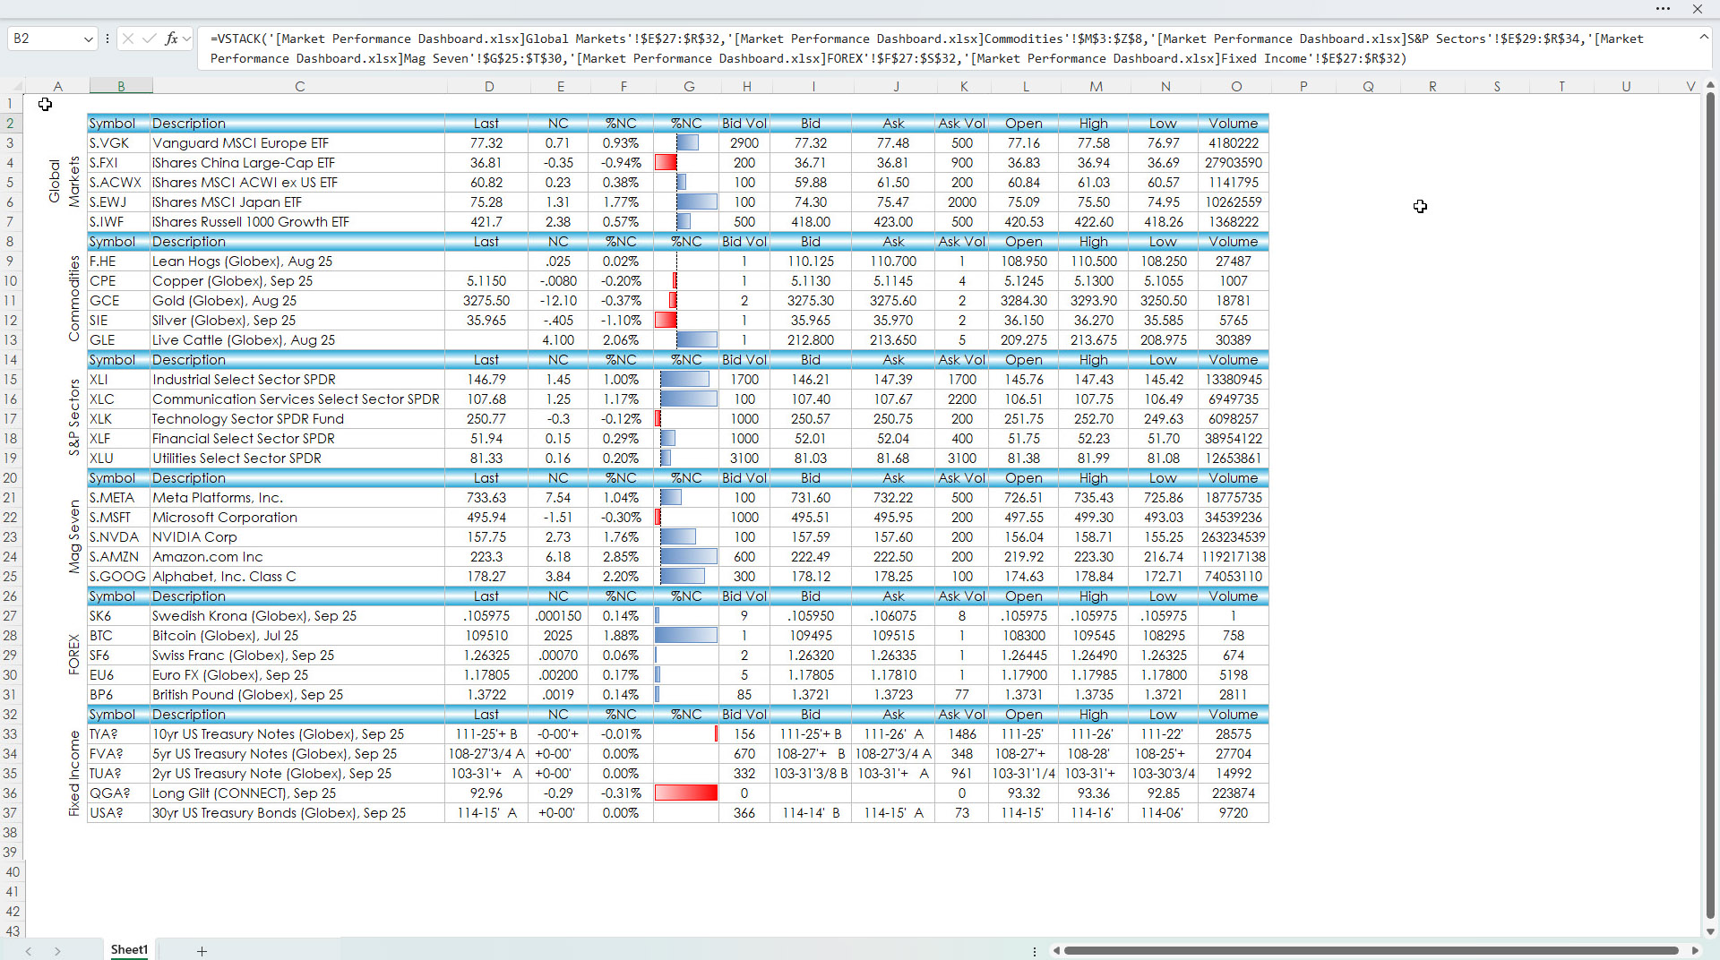Select Microsoft Corporation description cell
Screen dimensions: 1720x960
point(297,518)
